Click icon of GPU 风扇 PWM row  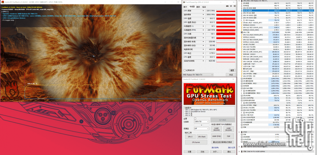pyautogui.click(x=242, y=115)
